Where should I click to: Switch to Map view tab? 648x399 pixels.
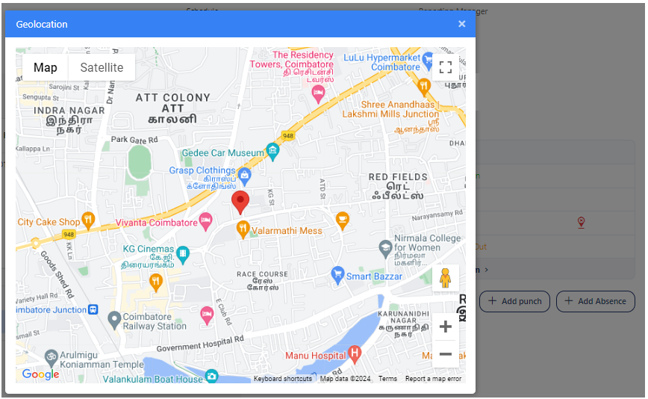[46, 67]
